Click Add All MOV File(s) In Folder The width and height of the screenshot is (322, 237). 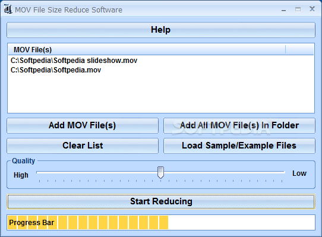coord(239,125)
